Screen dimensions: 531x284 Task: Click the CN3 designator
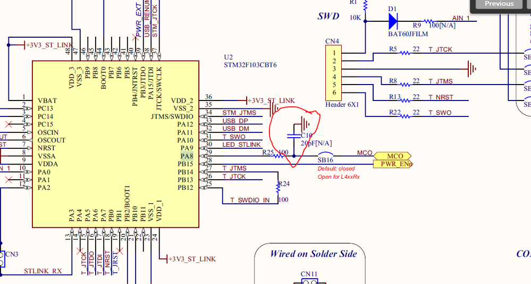(x=12, y=254)
